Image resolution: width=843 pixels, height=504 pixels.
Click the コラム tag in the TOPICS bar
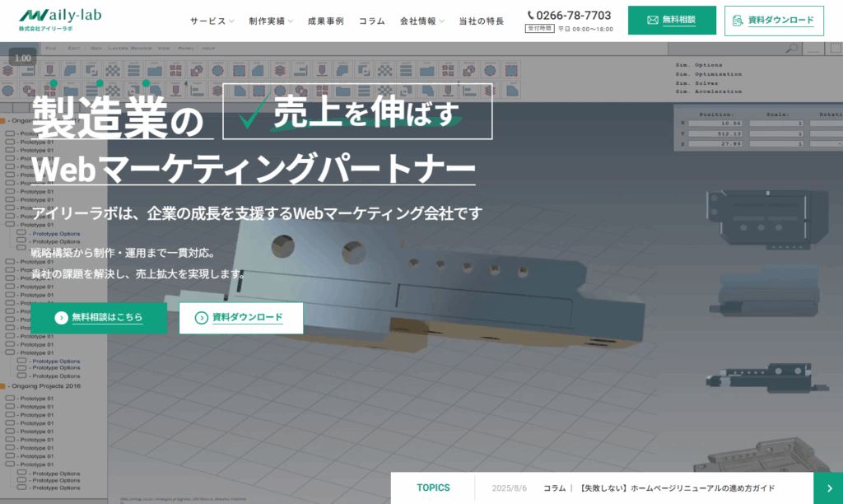pyautogui.click(x=554, y=488)
